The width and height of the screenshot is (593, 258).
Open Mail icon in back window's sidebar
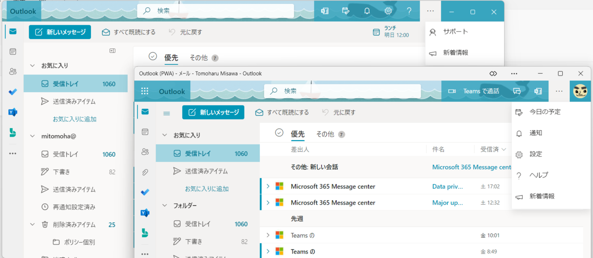13,32
